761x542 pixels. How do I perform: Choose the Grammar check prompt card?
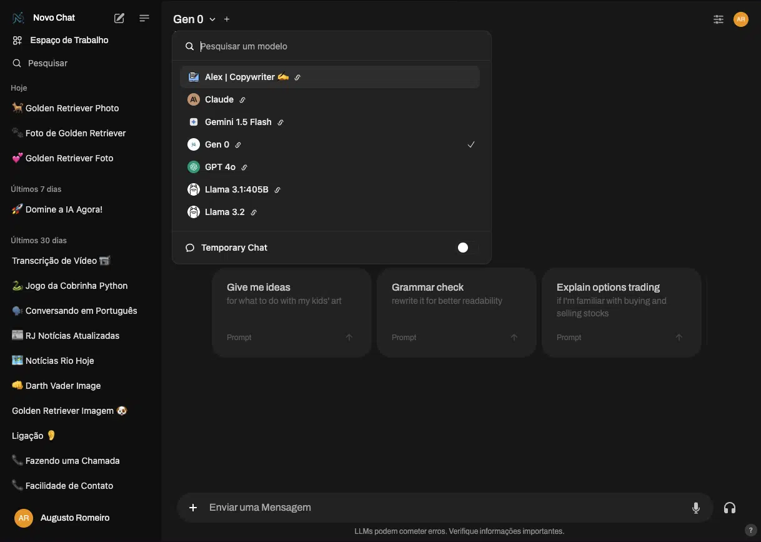coord(457,313)
